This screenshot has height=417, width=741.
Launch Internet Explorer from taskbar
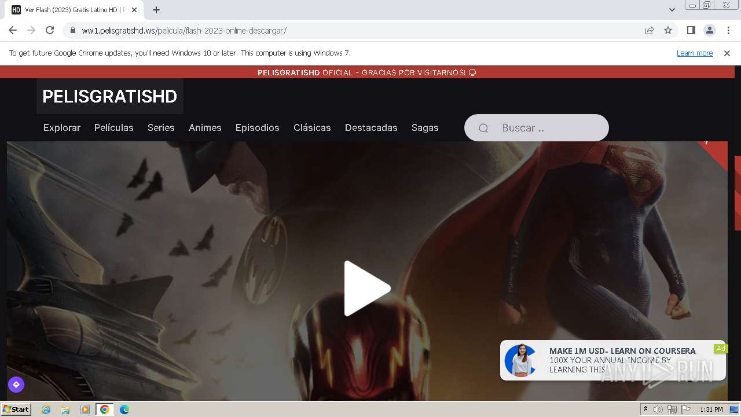(46, 409)
